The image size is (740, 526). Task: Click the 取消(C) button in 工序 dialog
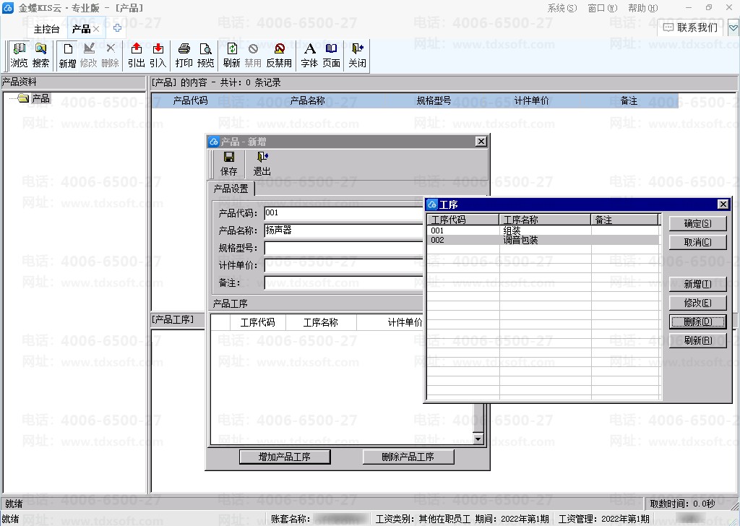coord(697,242)
